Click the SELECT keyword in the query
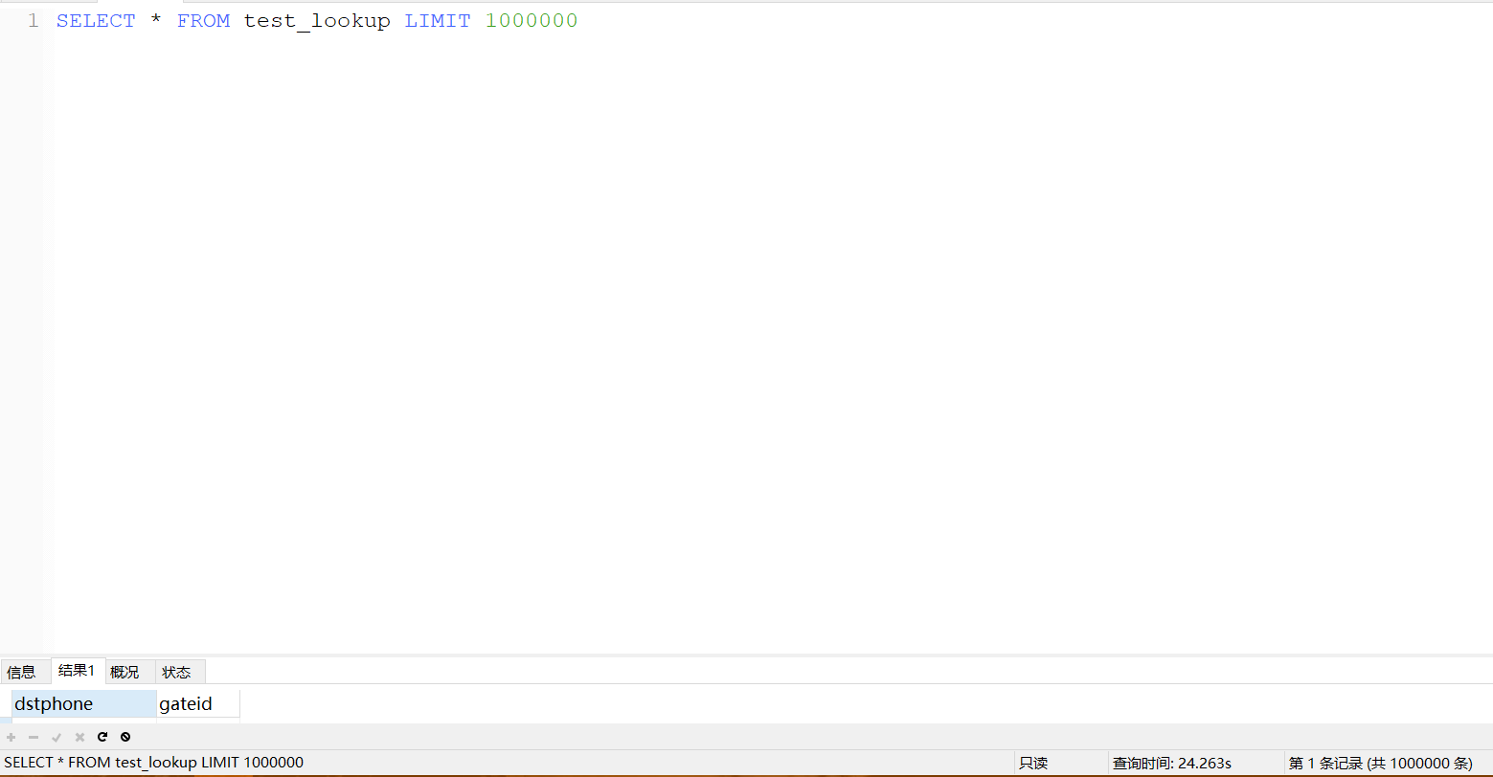This screenshot has height=777, width=1493. [x=96, y=20]
